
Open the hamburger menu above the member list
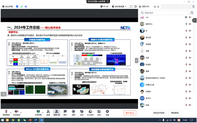point(193,7)
